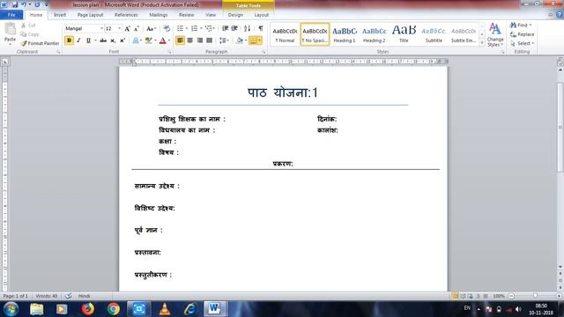Image resolution: width=564 pixels, height=317 pixels.
Task: Click Zoom Out minus button
Action: [511, 296]
